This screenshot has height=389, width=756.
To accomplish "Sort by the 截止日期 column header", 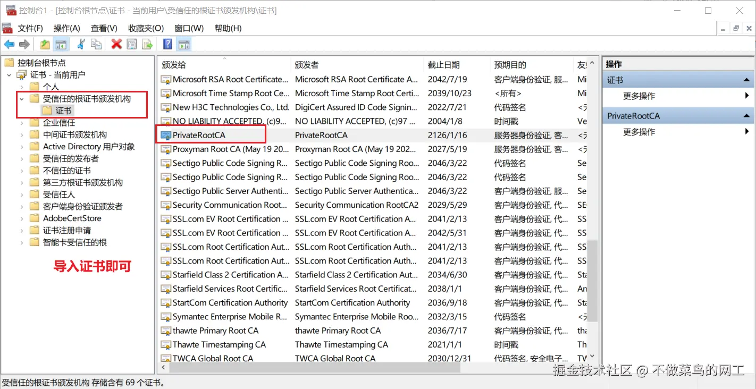I will 457,65.
